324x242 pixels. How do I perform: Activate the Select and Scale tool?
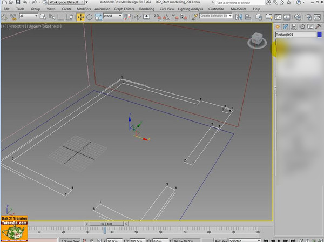[x=98, y=17]
